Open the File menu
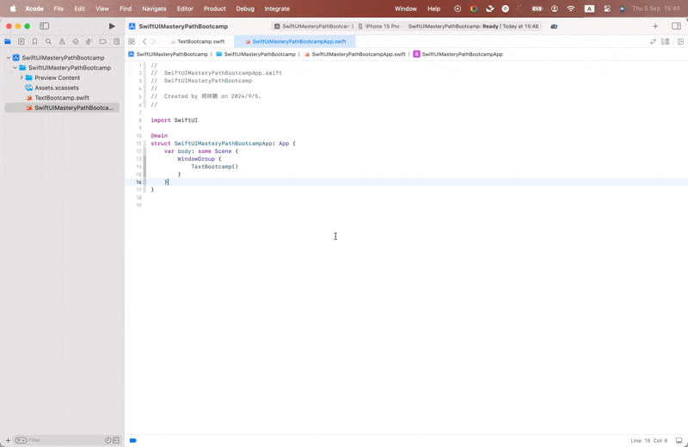 (x=58, y=9)
